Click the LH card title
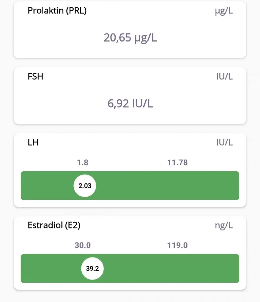The height and width of the screenshot is (302, 260). (x=33, y=143)
